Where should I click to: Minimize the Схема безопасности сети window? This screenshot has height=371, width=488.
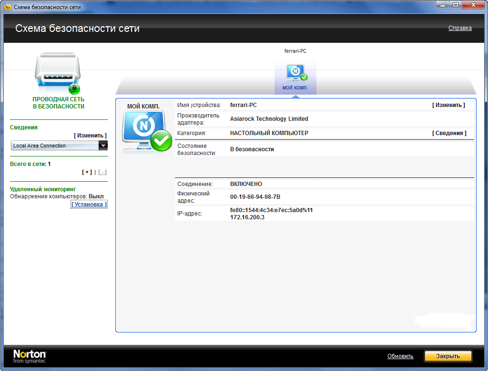(442, 6)
